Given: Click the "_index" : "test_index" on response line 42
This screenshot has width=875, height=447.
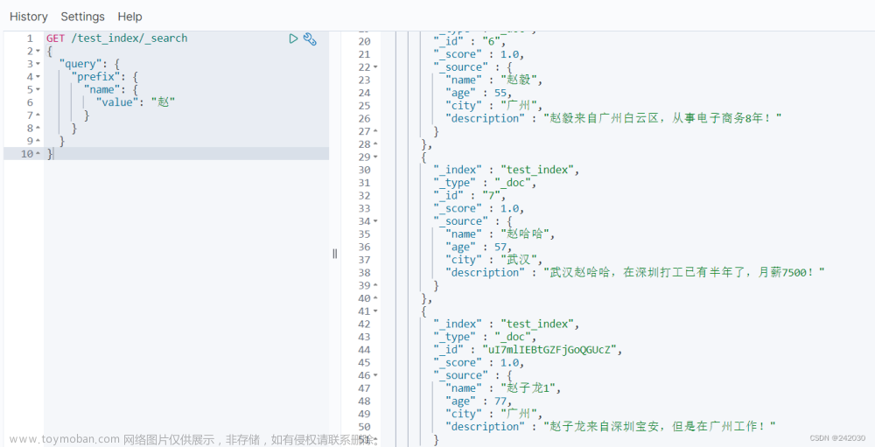Looking at the screenshot, I should pyautogui.click(x=507, y=324).
